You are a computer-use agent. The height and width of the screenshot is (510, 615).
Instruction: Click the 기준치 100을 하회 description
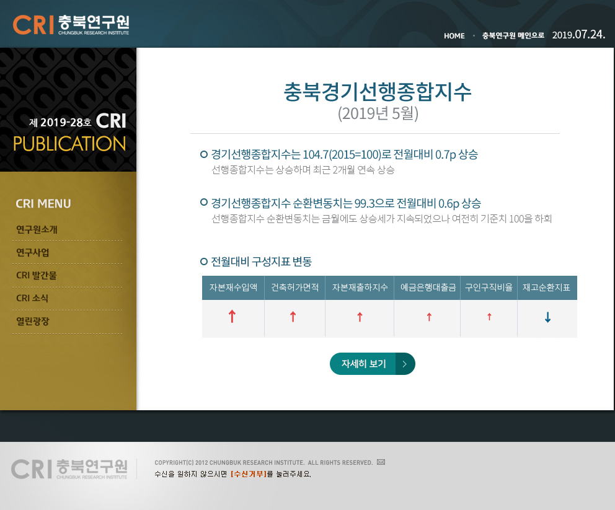(382, 219)
